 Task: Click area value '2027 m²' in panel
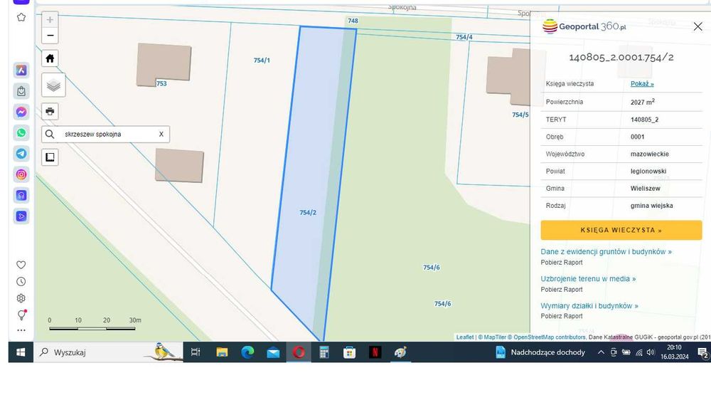[643, 102]
